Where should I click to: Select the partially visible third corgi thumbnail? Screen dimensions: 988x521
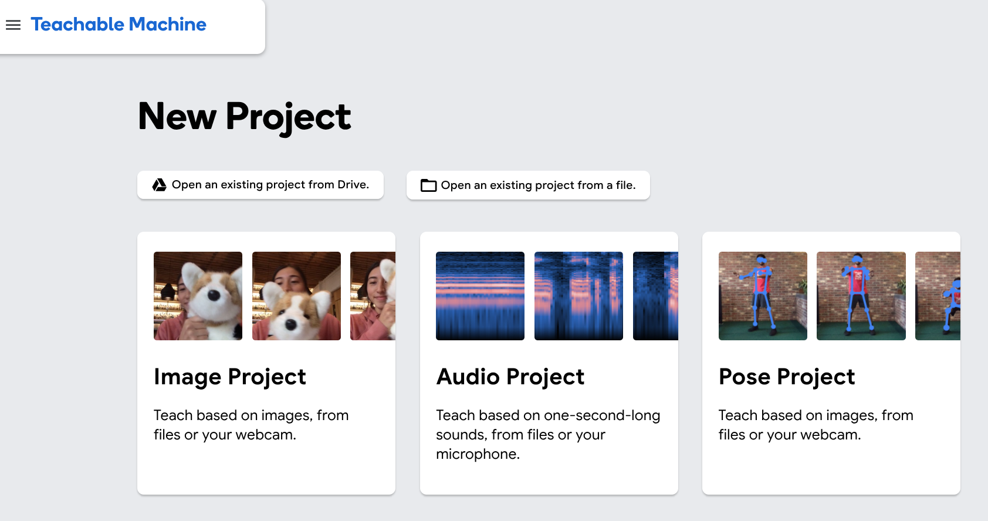pyautogui.click(x=373, y=296)
